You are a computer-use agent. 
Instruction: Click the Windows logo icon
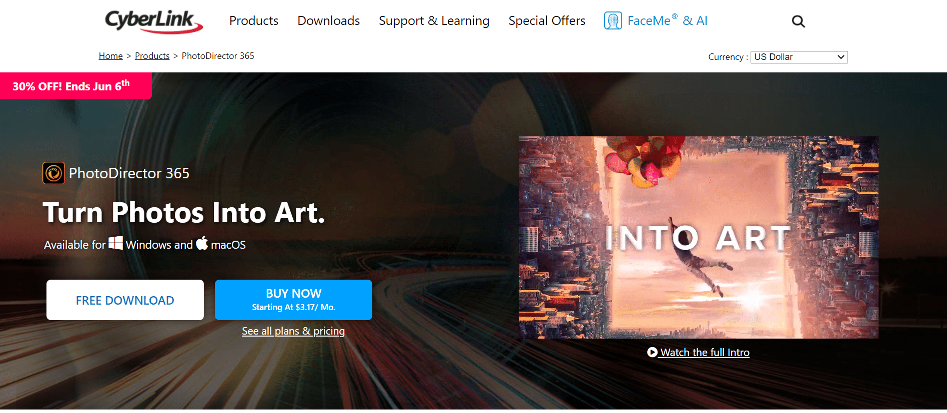115,243
